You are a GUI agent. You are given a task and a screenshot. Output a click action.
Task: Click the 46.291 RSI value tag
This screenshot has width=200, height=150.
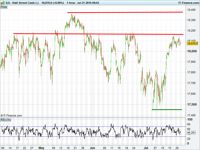[x=191, y=132]
